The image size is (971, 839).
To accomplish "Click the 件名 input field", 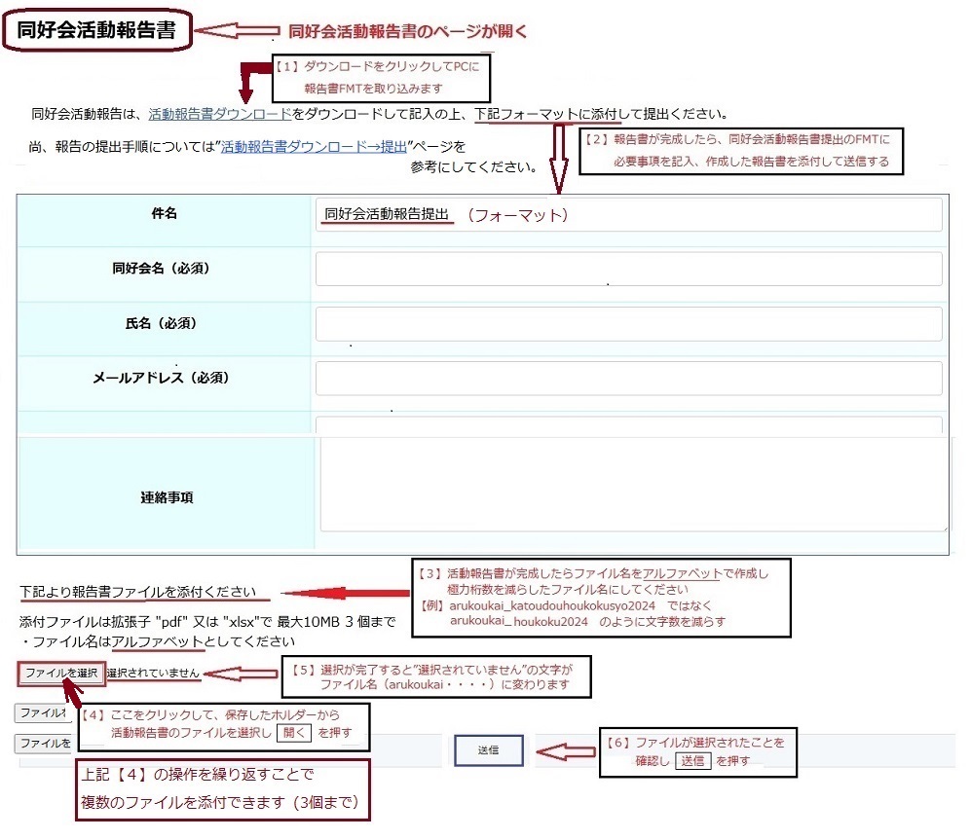I will pyautogui.click(x=628, y=215).
